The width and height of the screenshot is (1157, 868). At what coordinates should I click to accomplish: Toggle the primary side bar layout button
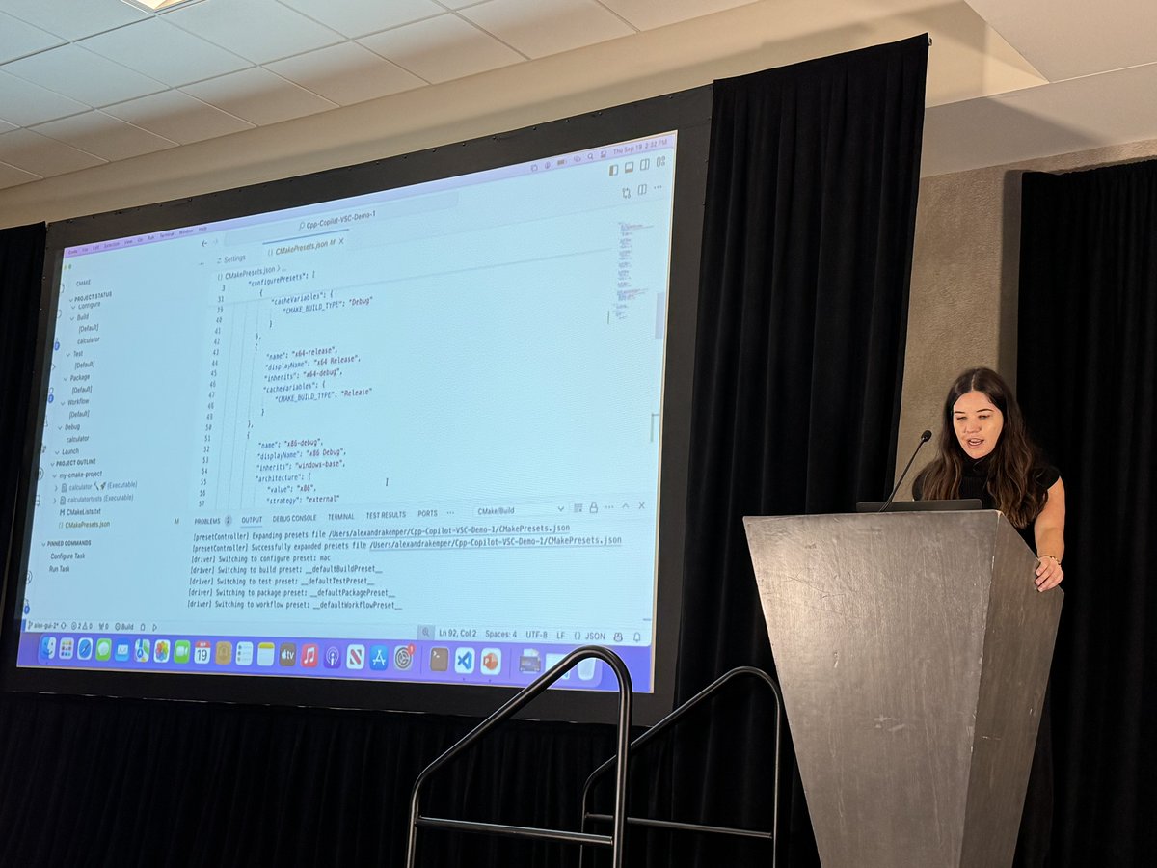pyautogui.click(x=613, y=170)
